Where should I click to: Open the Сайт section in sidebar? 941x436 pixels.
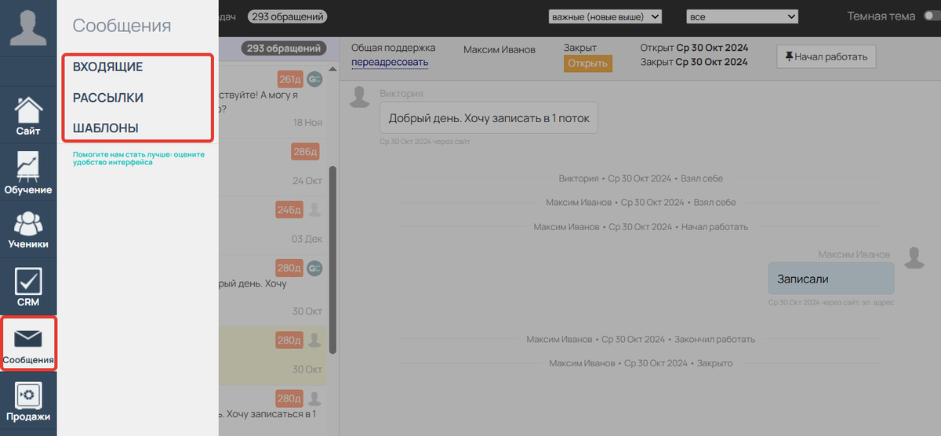tap(28, 114)
